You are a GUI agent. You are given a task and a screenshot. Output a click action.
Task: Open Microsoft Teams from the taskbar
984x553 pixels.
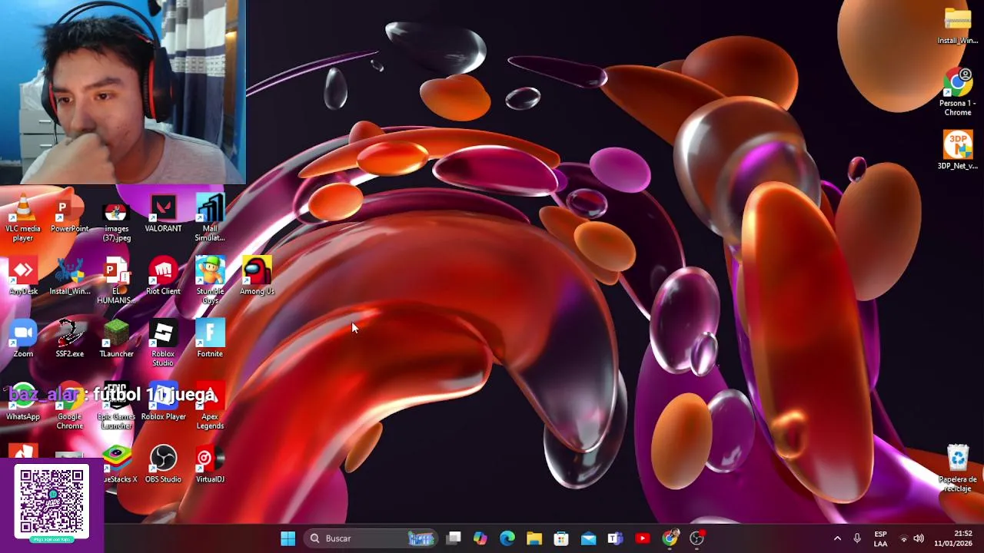615,538
